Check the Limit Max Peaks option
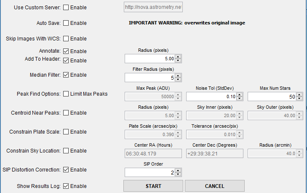The height and width of the screenshot is (193, 307). pyautogui.click(x=66, y=94)
